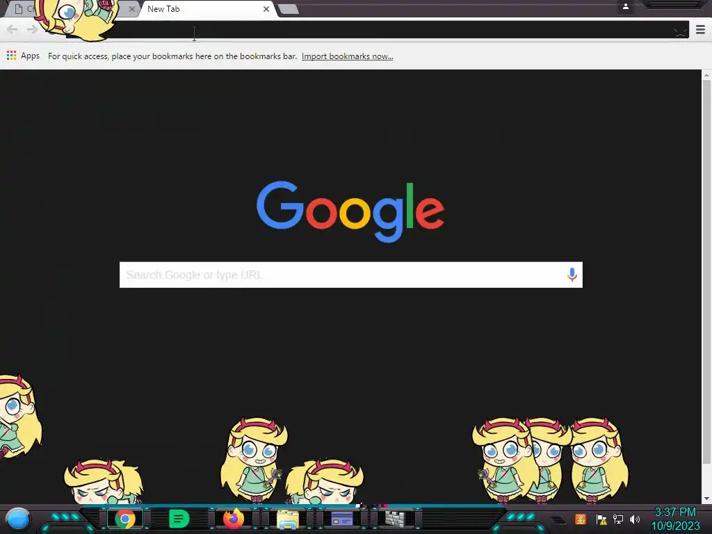Open File Explorer from the taskbar
The width and height of the screenshot is (712, 534).
[x=287, y=519]
